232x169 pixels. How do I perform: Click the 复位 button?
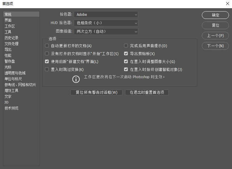tap(215, 25)
